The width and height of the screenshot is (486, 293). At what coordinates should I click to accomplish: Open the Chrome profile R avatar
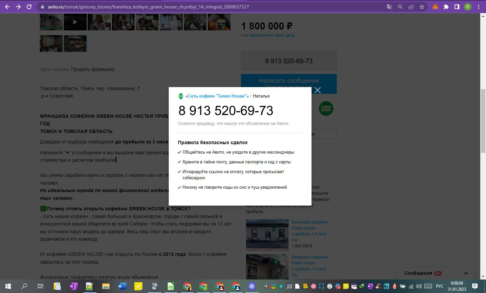point(468,7)
